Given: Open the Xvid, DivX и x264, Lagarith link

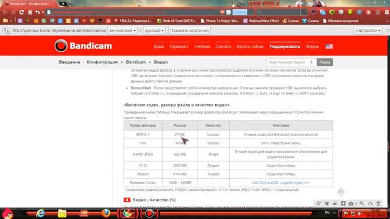Looking at the screenshot, I should click(x=281, y=182).
